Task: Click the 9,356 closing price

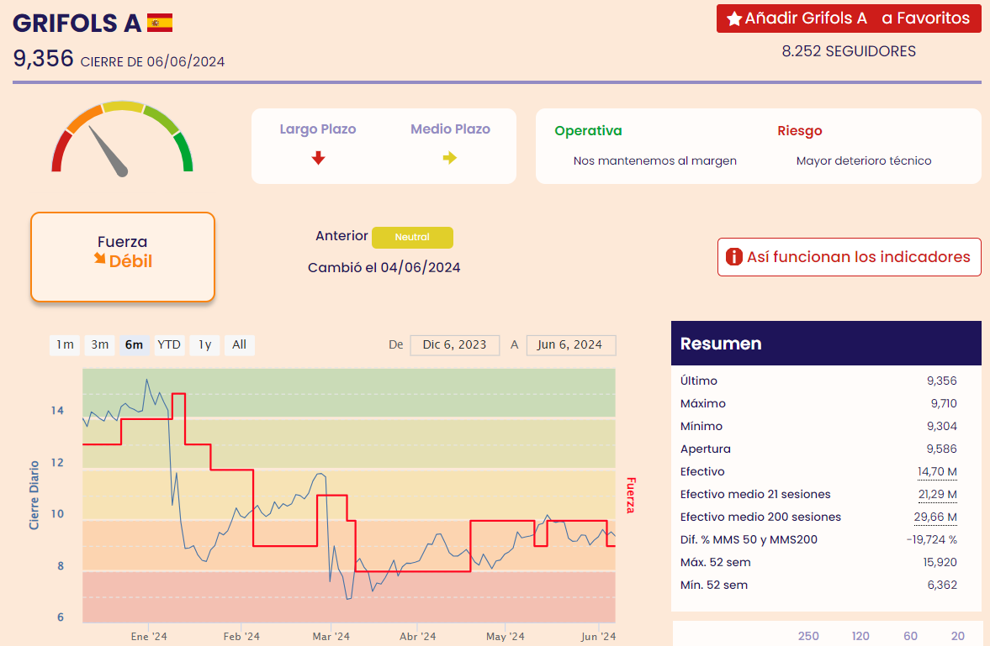Action: (x=44, y=59)
